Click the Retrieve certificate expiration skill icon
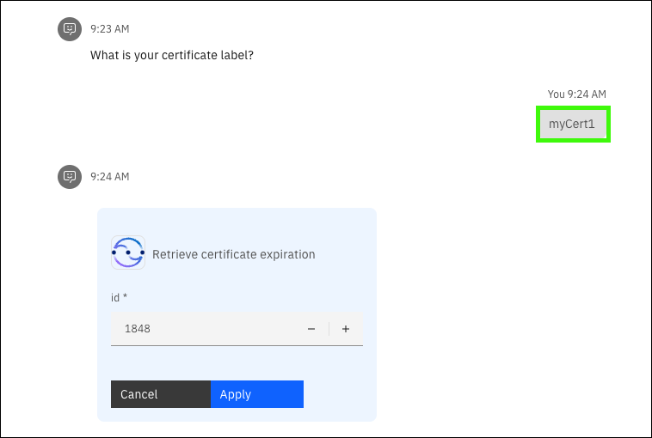Image resolution: width=652 pixels, height=438 pixels. click(x=128, y=253)
